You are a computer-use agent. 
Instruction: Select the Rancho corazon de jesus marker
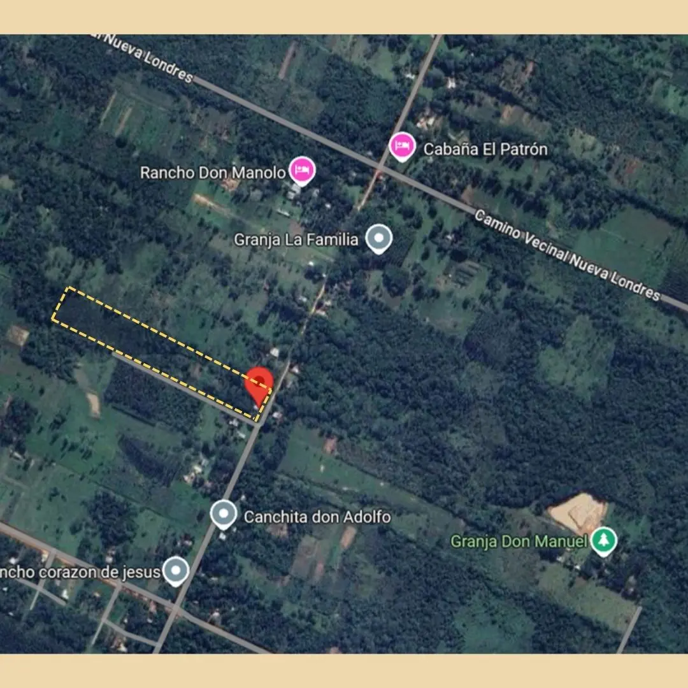pos(176,571)
